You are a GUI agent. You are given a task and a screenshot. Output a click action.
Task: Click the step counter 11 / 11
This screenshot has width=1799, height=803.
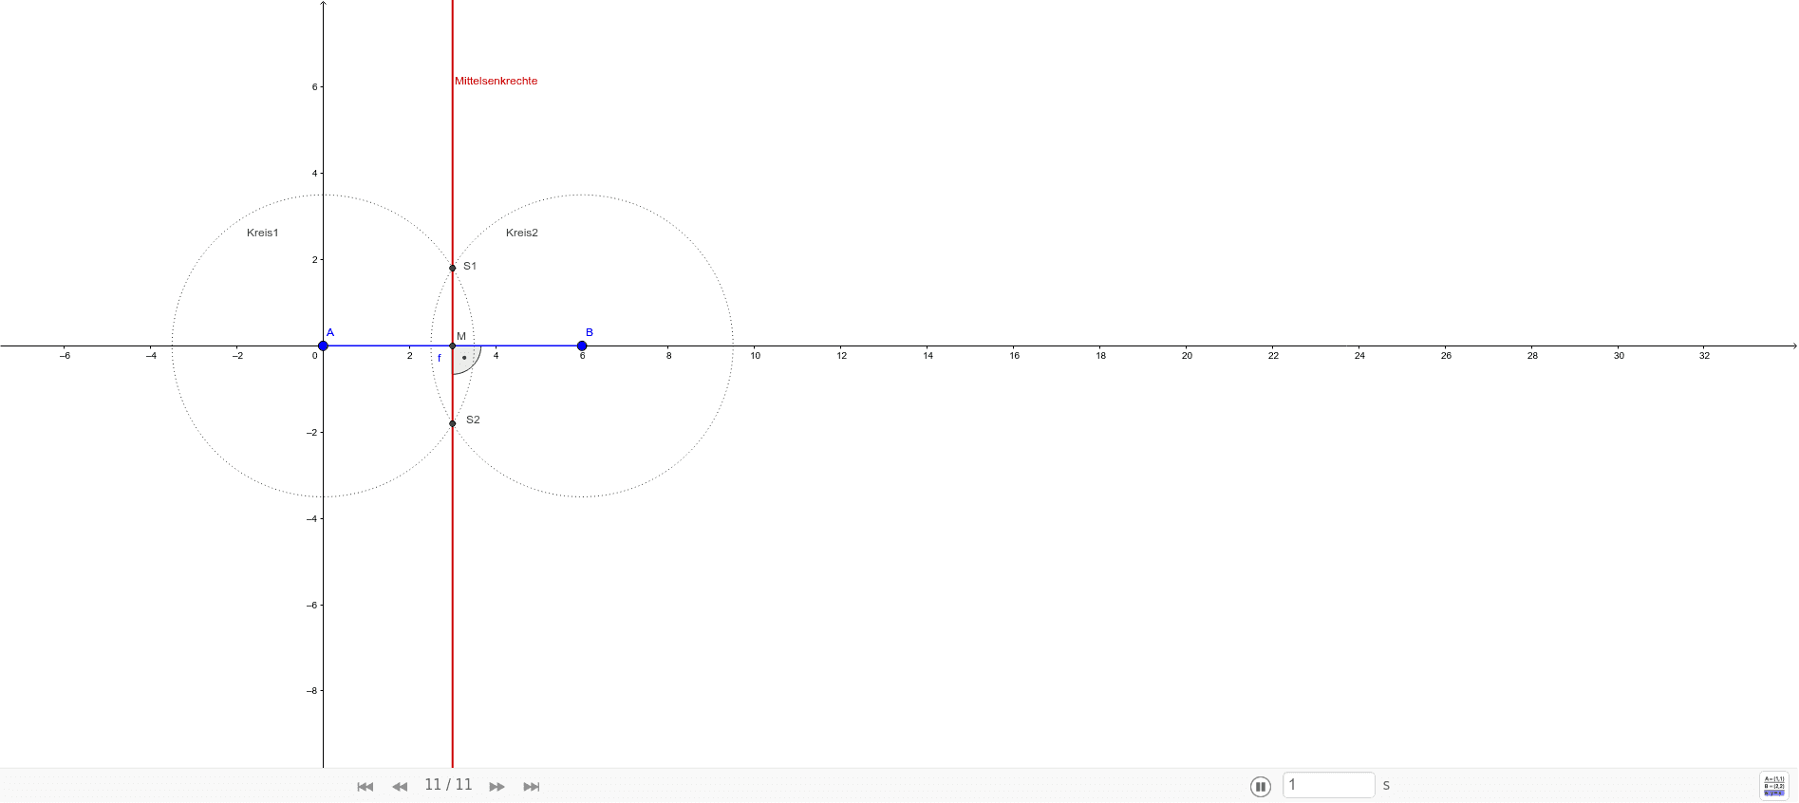click(x=448, y=785)
